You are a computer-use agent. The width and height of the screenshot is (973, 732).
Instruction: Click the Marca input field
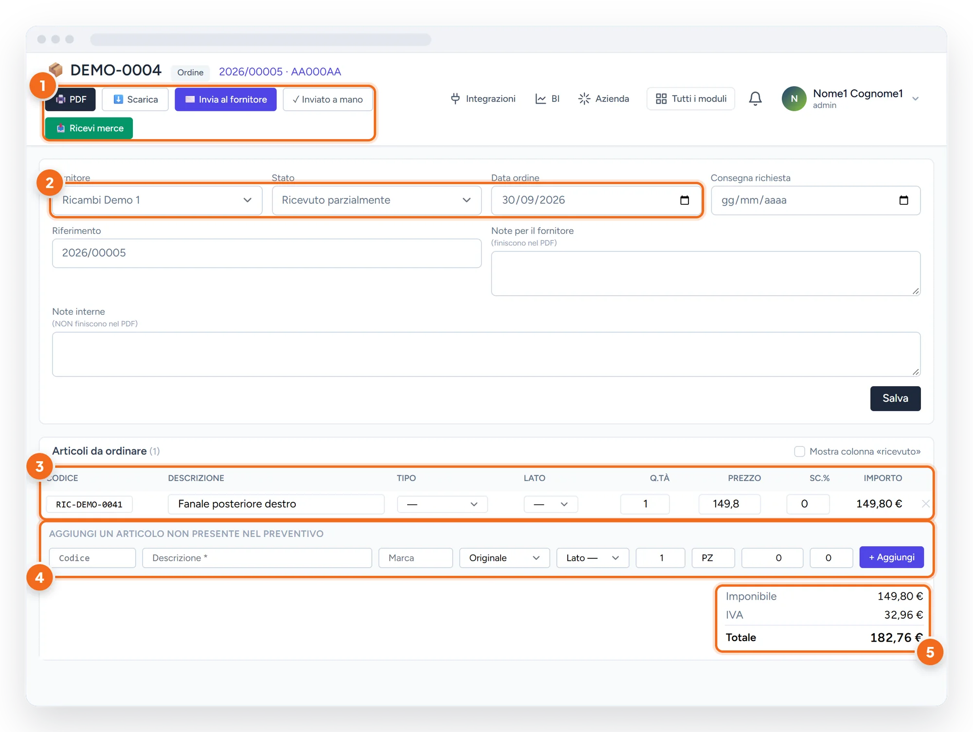point(415,558)
